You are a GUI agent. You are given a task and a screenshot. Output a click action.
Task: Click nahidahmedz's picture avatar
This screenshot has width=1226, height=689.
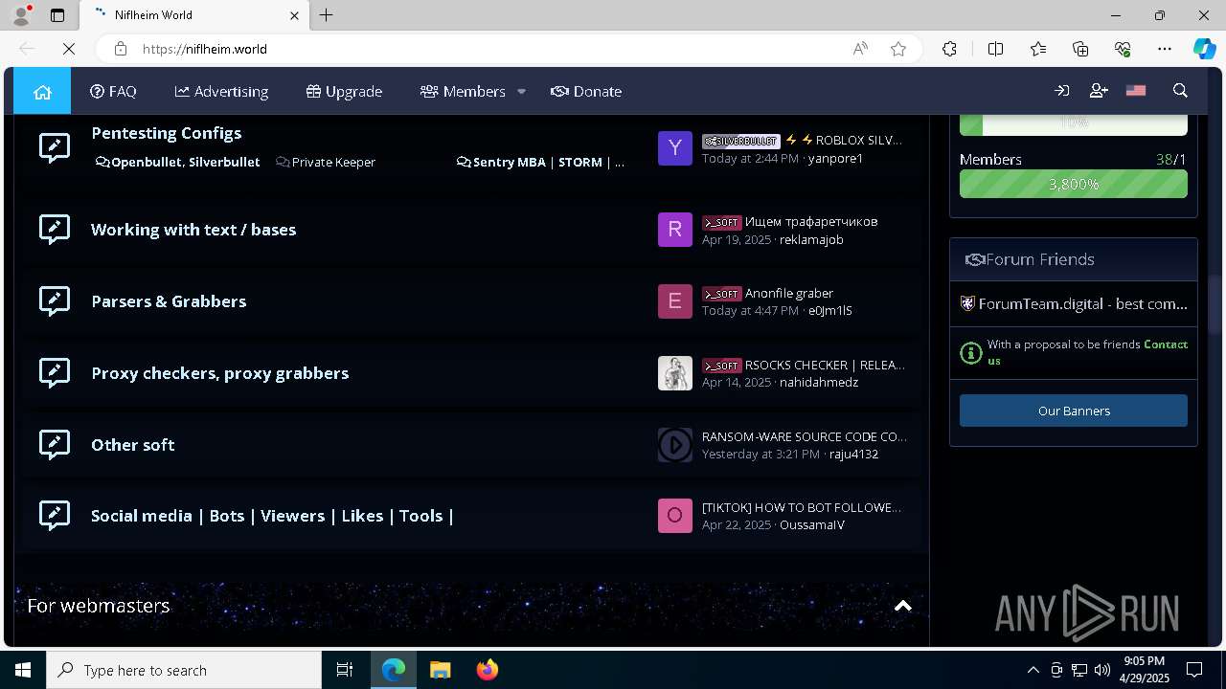(675, 373)
